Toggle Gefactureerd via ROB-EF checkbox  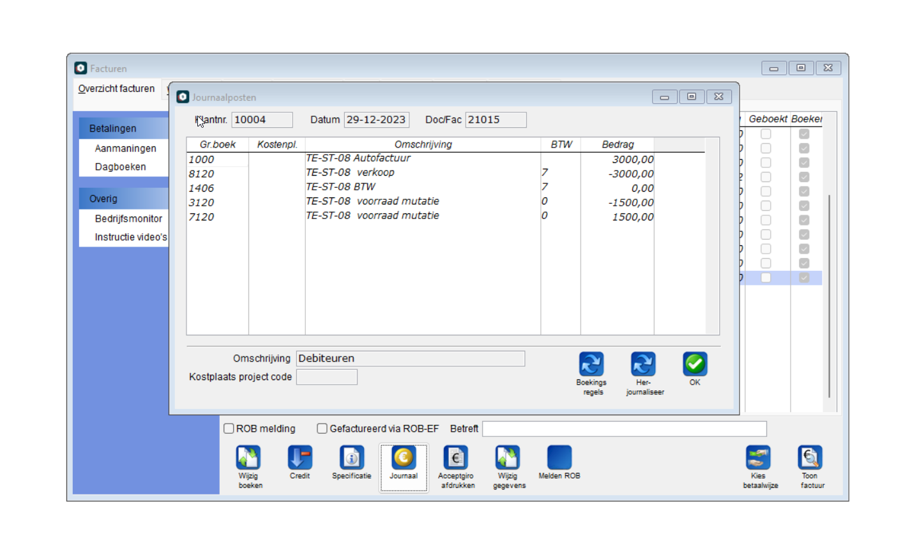[x=322, y=429]
